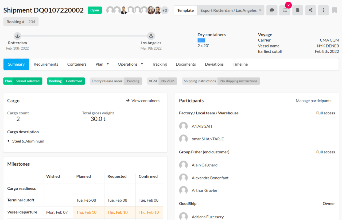Open the more options menu
The height and width of the screenshot is (220, 342).
pos(323,10)
